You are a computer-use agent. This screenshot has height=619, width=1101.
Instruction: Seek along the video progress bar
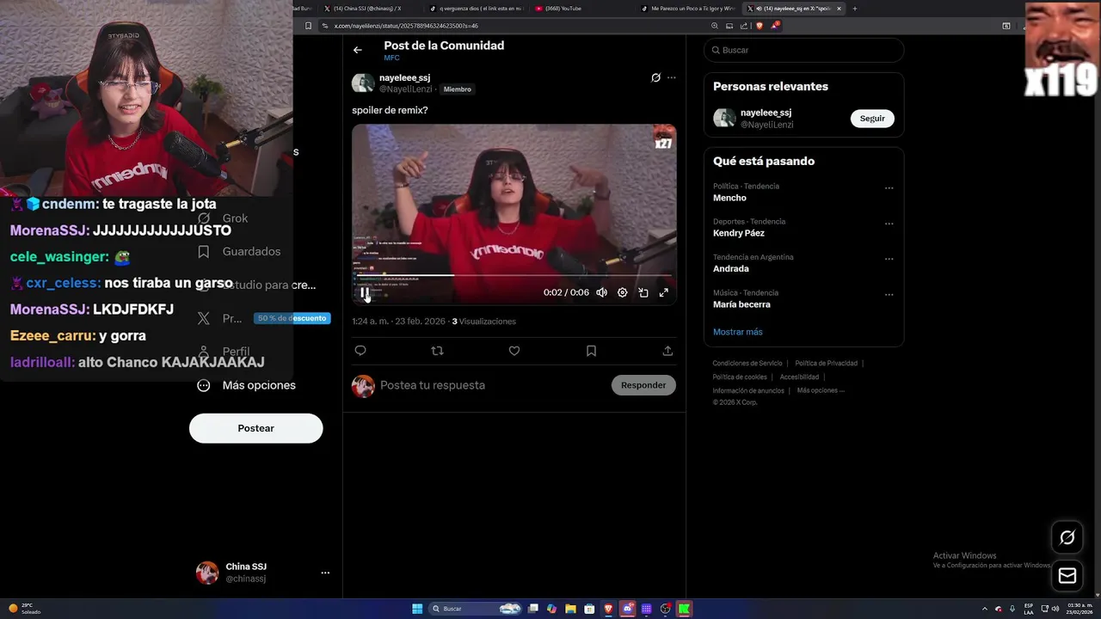[514, 276]
